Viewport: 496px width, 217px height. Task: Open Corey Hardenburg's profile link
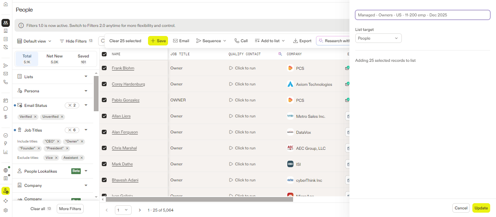(128, 84)
